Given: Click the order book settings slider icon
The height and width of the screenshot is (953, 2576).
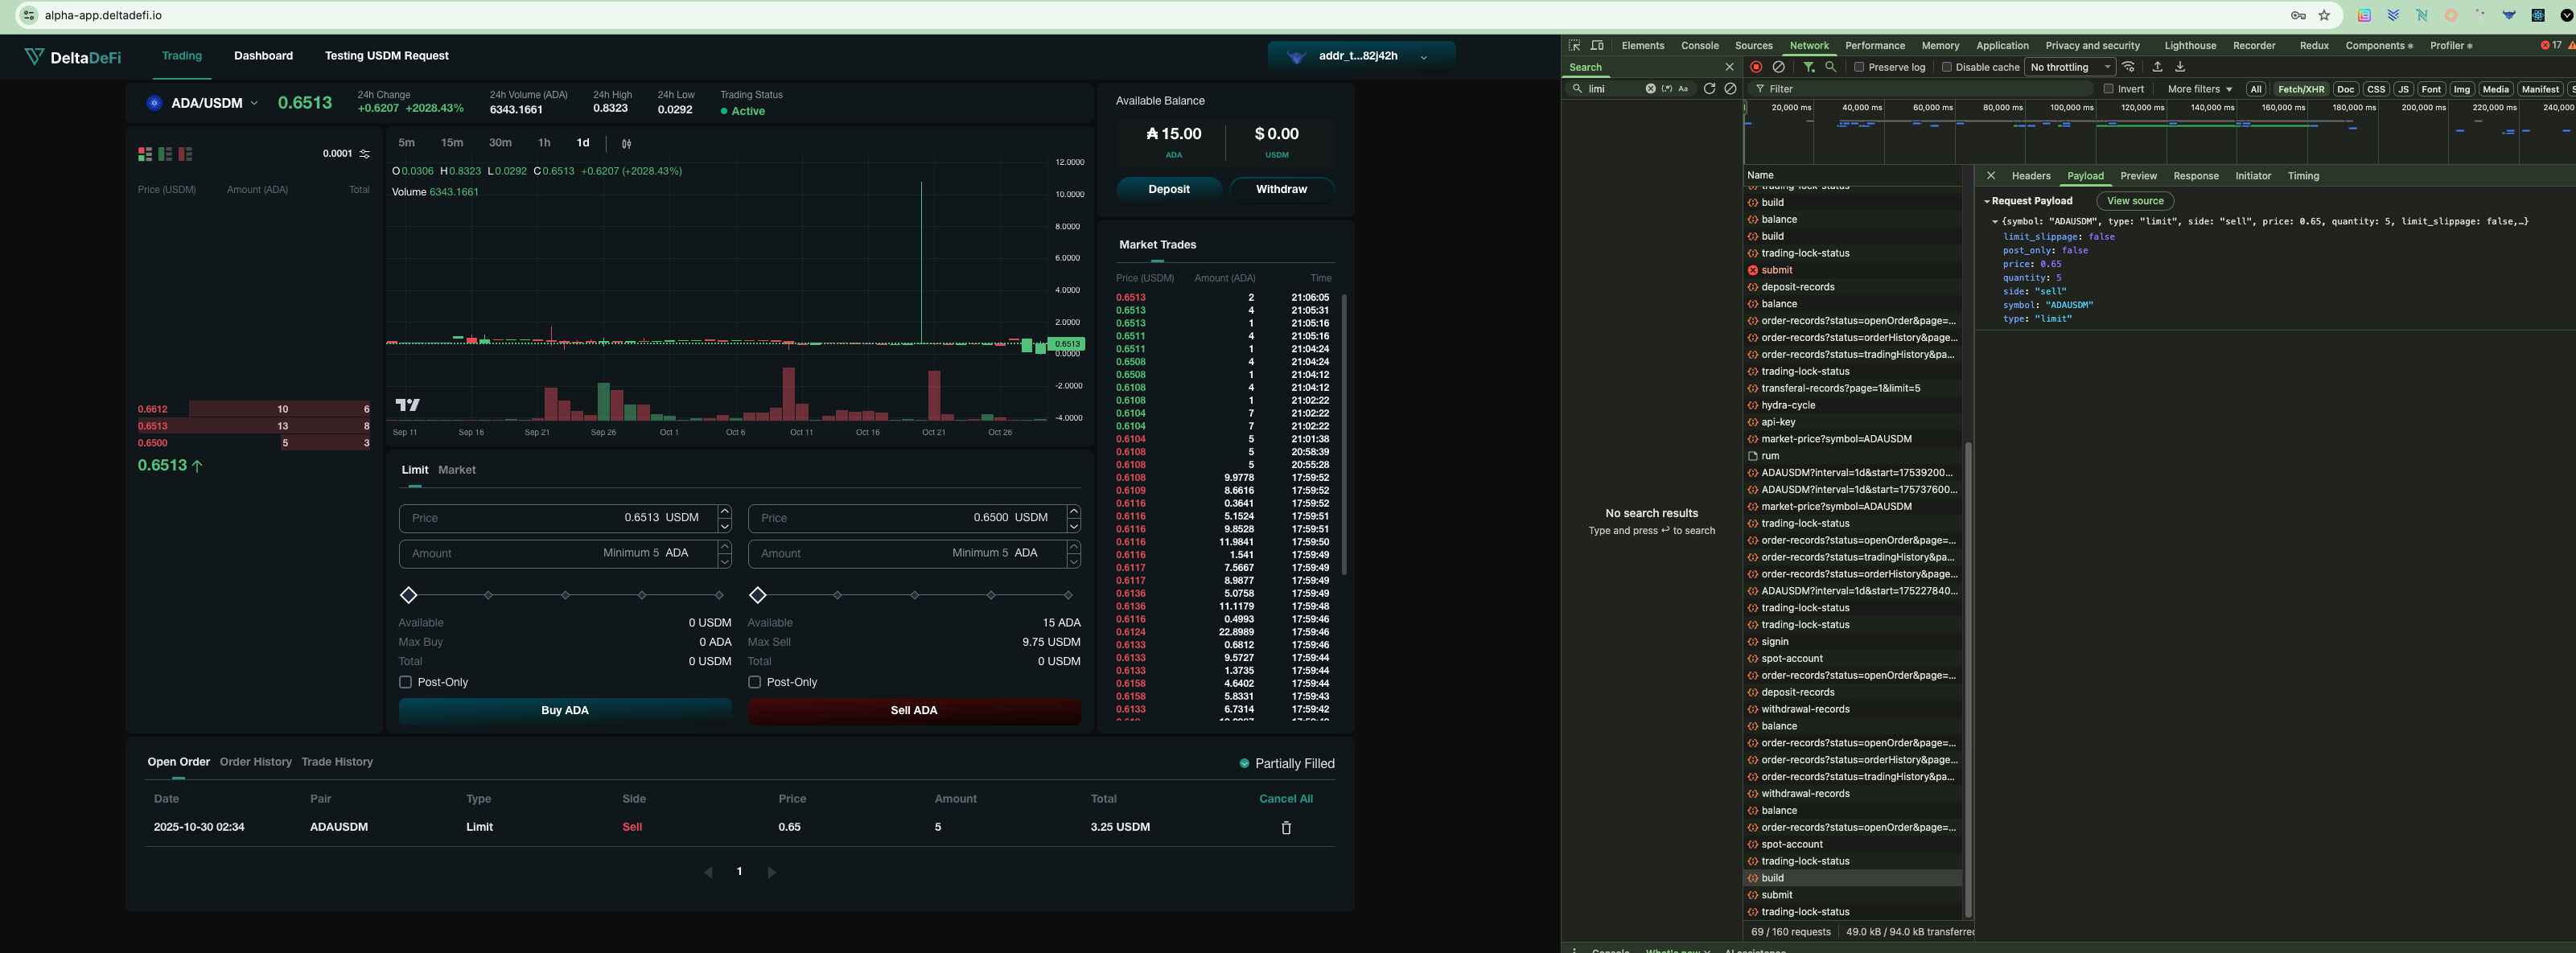Looking at the screenshot, I should pyautogui.click(x=365, y=154).
